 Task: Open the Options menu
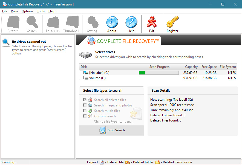pos(27,11)
